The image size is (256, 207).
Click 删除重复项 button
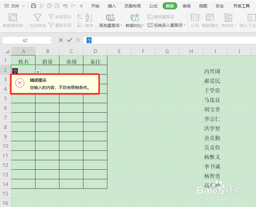pos(161,17)
